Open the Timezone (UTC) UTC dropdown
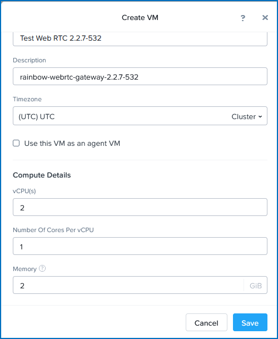Screen dimensions: 278x339 (x=140, y=116)
